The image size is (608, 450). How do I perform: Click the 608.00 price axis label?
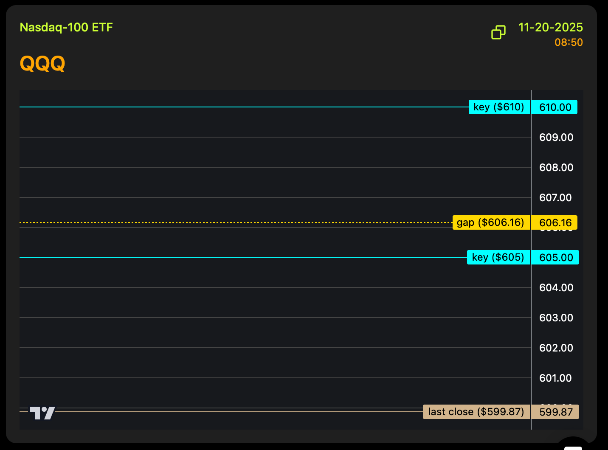(556, 168)
